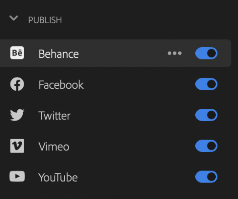Disable the Behance publish toggle
Screen dimensions: 238x199
pos(206,53)
